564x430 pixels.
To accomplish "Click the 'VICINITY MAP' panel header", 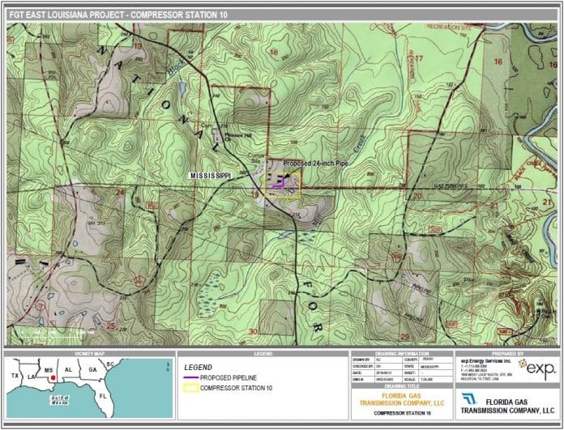I will tap(90, 354).
